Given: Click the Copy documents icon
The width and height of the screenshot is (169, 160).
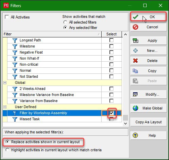Looking at the screenshot, I should coord(135,71).
